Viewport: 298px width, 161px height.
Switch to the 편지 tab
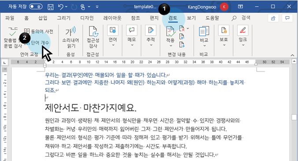[x=154, y=18]
